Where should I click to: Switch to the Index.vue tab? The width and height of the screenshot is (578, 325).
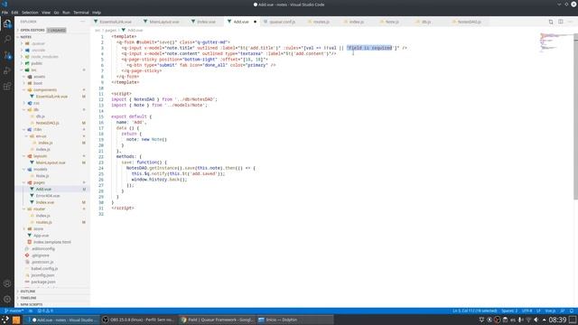(206, 22)
